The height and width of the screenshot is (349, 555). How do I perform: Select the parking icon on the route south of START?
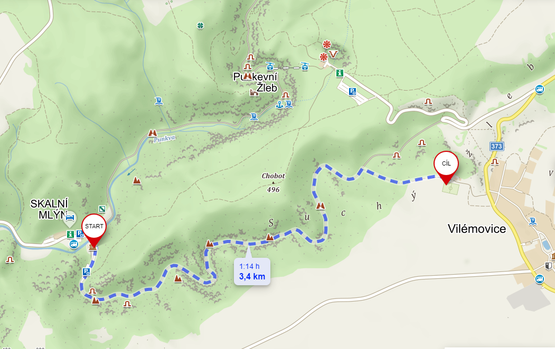coord(86,272)
